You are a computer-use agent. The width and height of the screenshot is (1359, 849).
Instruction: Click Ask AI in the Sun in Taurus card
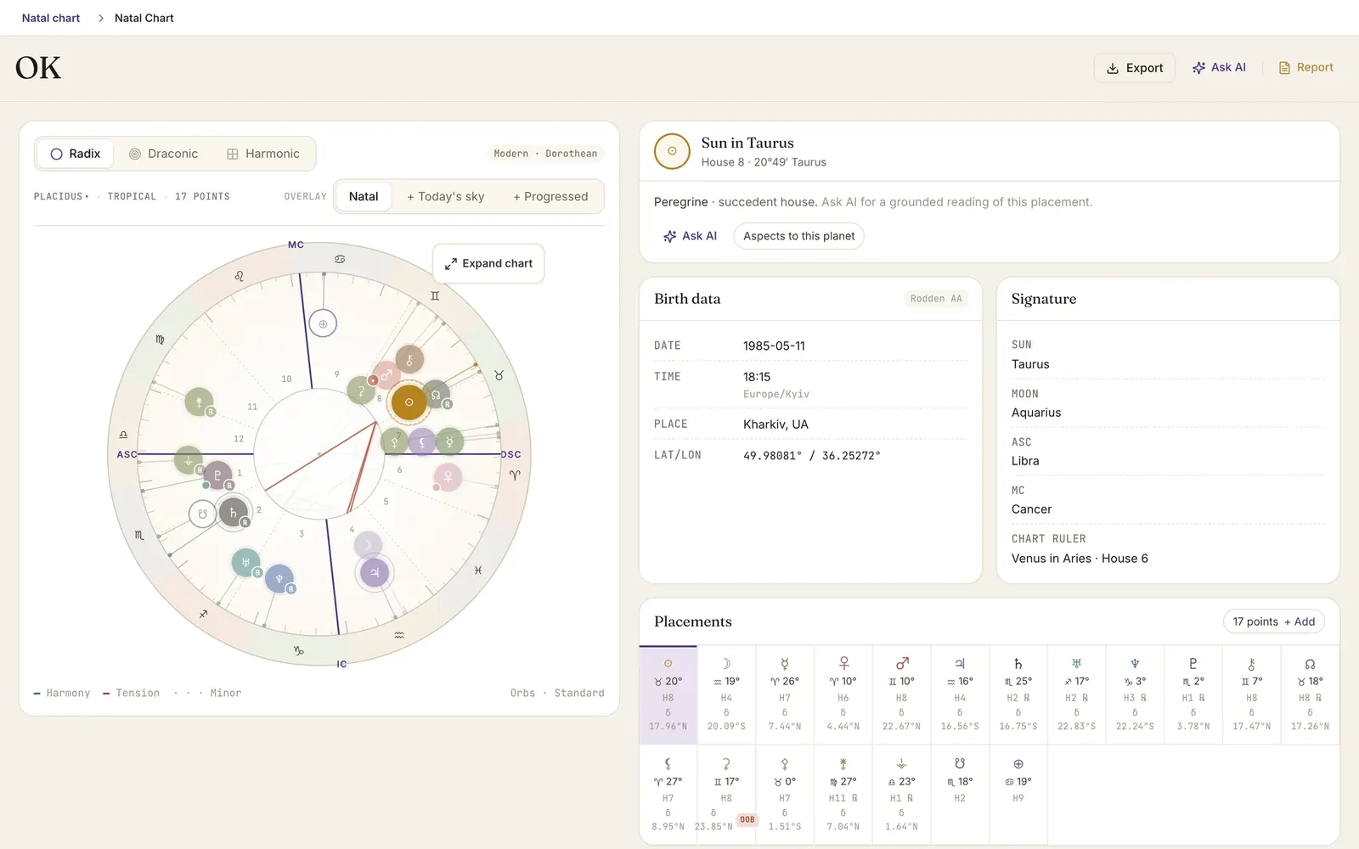(691, 236)
